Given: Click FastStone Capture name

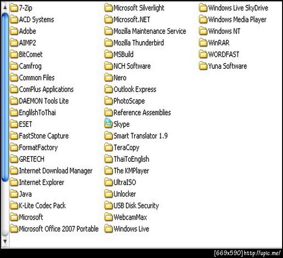Looking at the screenshot, I should [x=44, y=136].
